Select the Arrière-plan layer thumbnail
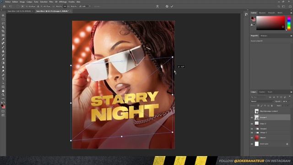Screen dimensions: 293x165 [256, 144]
